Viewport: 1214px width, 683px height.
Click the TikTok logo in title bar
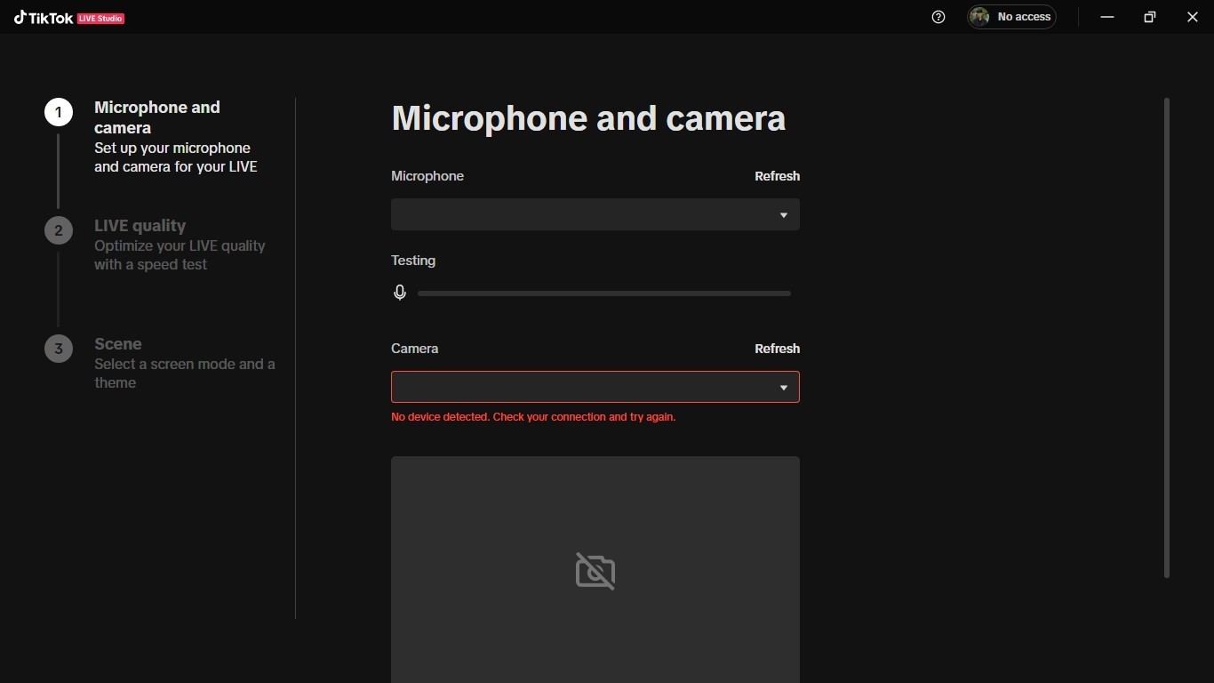tap(44, 18)
